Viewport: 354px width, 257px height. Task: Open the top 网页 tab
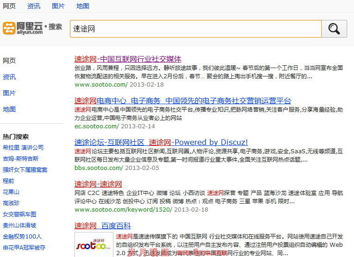(x=9, y=6)
